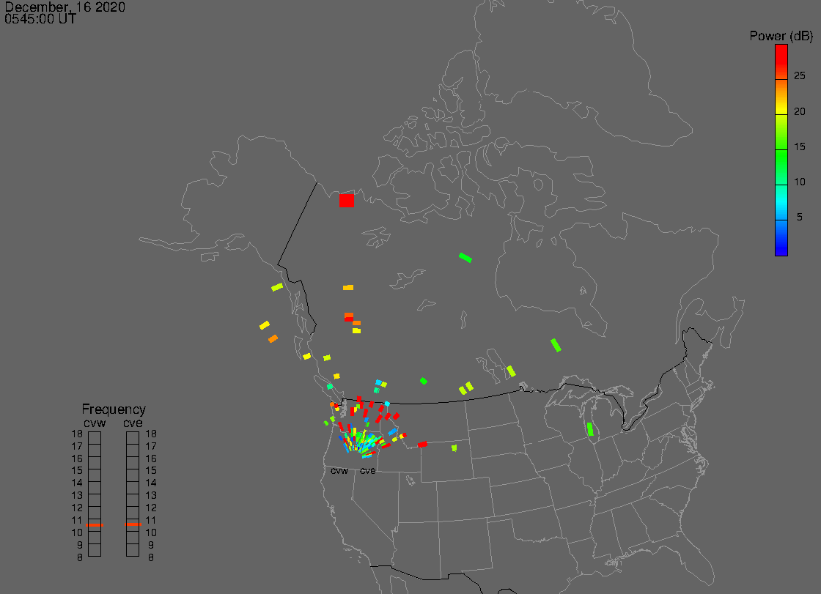821x594 pixels.
Task: Click the 18 label beside cvw frequency scale
Action: (x=77, y=434)
